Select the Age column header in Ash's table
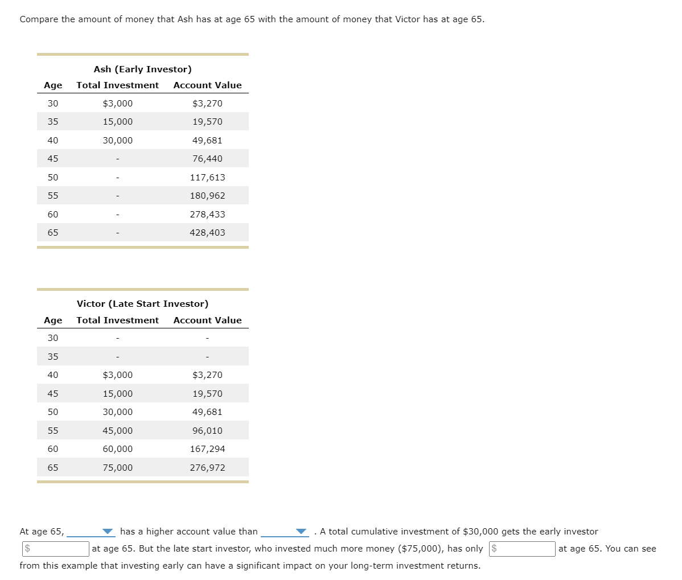 point(52,85)
